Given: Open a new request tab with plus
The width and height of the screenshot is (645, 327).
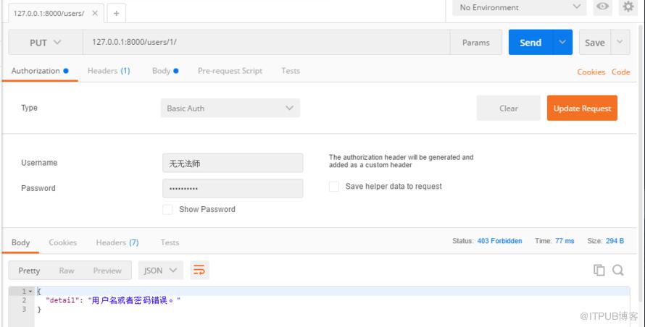Looking at the screenshot, I should click(117, 14).
